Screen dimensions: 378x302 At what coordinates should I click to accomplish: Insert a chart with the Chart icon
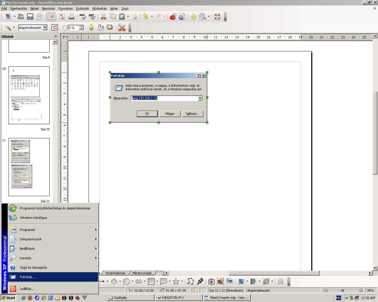click(x=173, y=17)
